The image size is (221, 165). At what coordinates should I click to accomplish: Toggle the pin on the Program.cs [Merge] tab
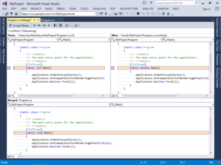35,20
